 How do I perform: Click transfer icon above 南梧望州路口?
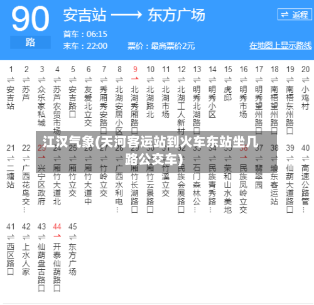(274, 80)
